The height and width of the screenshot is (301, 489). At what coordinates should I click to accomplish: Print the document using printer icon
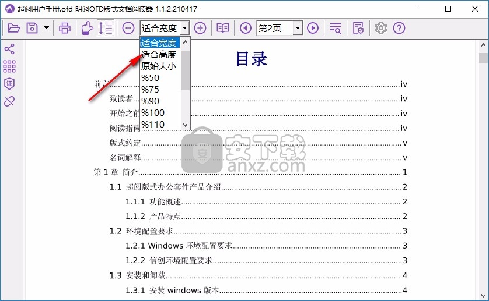pyautogui.click(x=65, y=29)
